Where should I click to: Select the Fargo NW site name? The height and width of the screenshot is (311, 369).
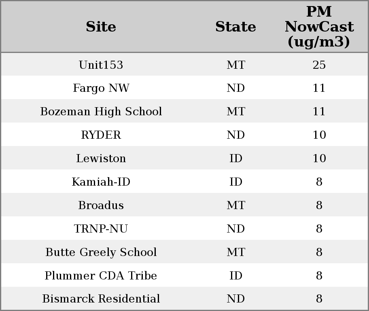tap(101, 88)
